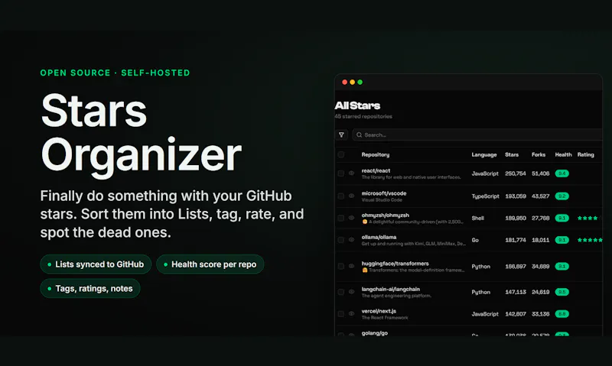The height and width of the screenshot is (366, 612).
Task: Open the react/react repository link
Action: click(376, 170)
